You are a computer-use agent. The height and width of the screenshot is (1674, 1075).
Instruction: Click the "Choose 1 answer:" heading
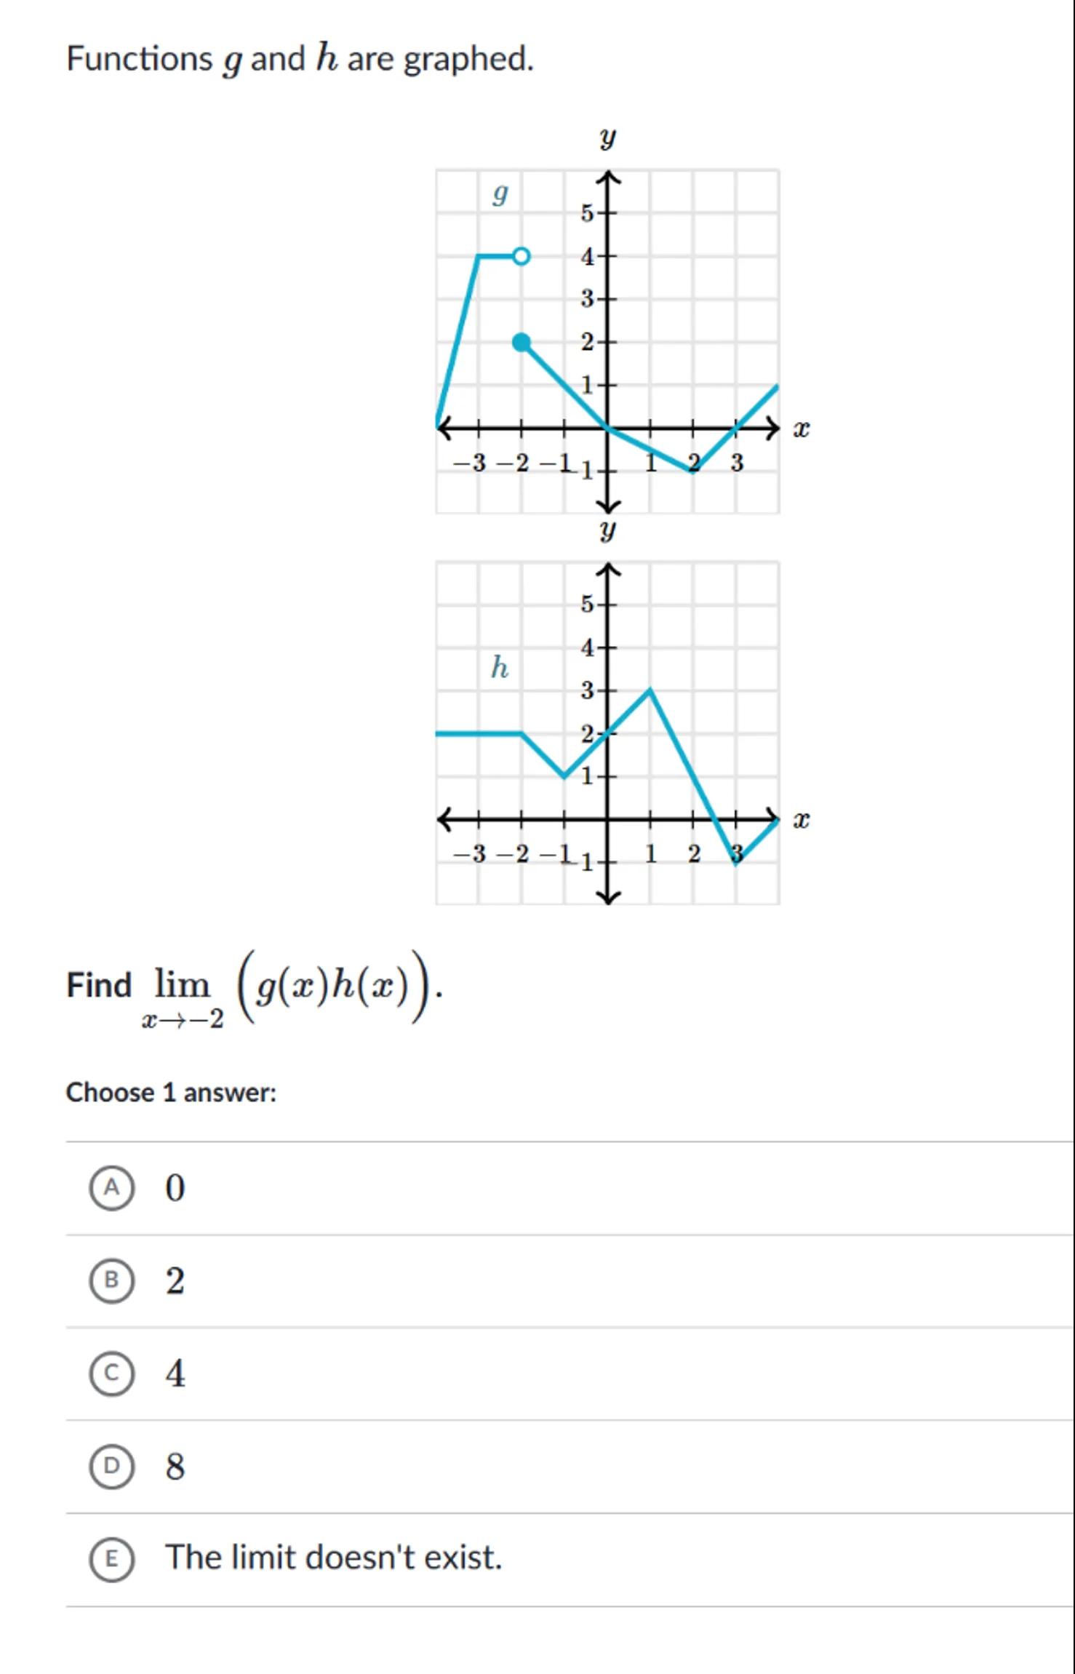pos(171,1093)
